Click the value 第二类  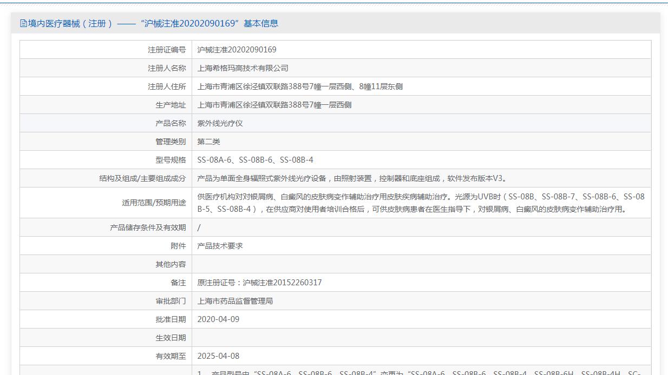(208, 142)
